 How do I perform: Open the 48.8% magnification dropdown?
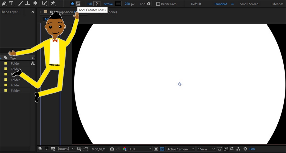[x=66, y=149]
